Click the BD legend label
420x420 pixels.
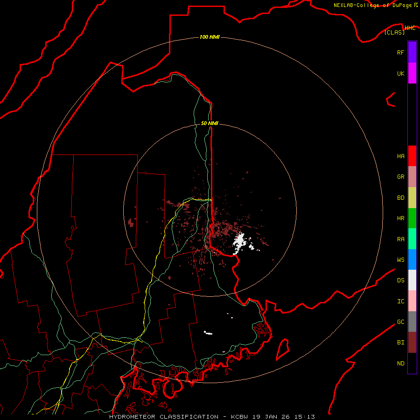click(400, 198)
